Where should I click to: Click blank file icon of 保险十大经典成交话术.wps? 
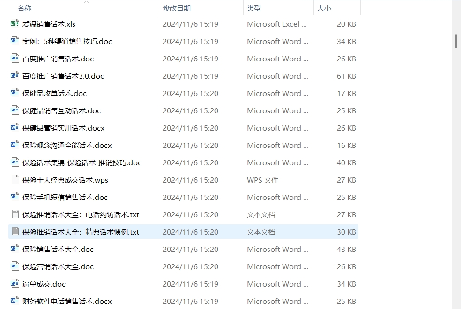coord(15,180)
